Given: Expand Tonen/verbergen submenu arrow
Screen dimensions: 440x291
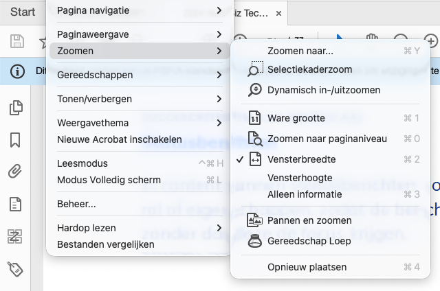Looking at the screenshot, I should pos(219,99).
